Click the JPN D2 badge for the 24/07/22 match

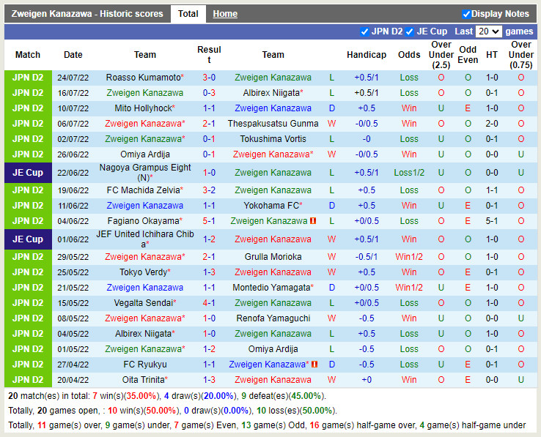tap(28, 78)
